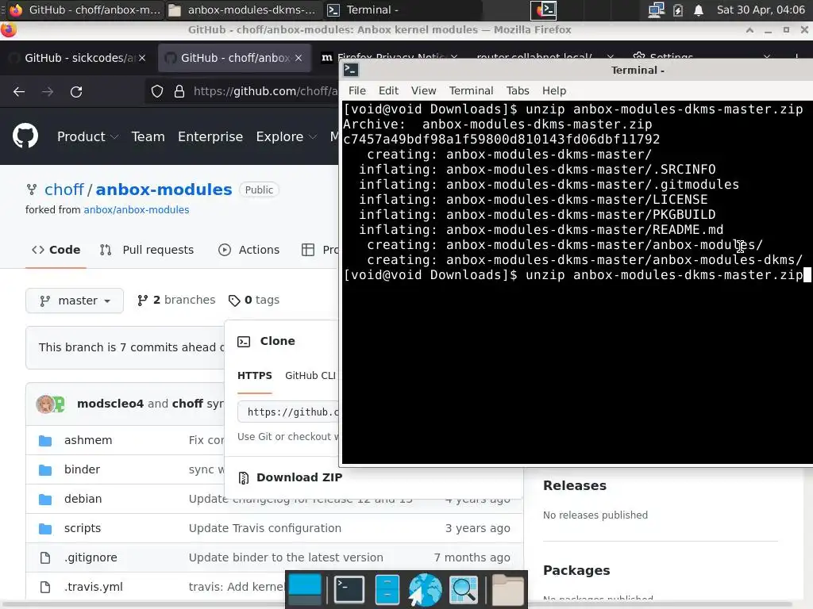The height and width of the screenshot is (609, 813).
Task: Open the anbox-modules repository link
Action: tap(164, 190)
